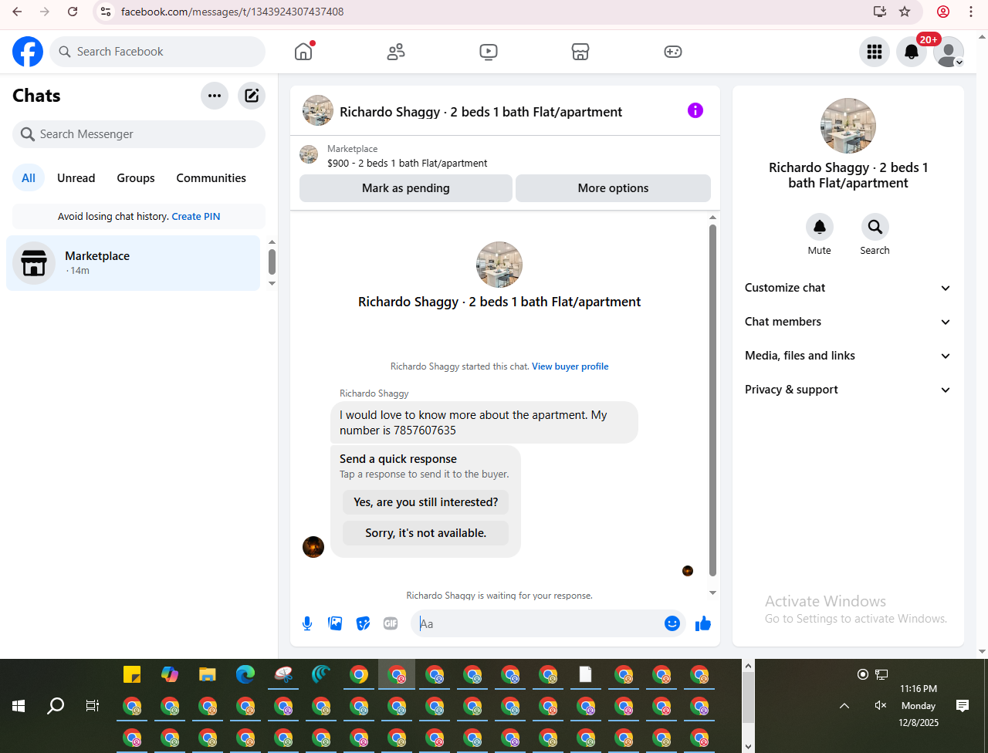Focus the Search Messenger field
This screenshot has width=988, height=753.
coord(139,134)
